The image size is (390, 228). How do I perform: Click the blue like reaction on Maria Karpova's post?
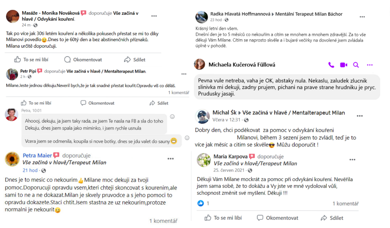point(200,203)
